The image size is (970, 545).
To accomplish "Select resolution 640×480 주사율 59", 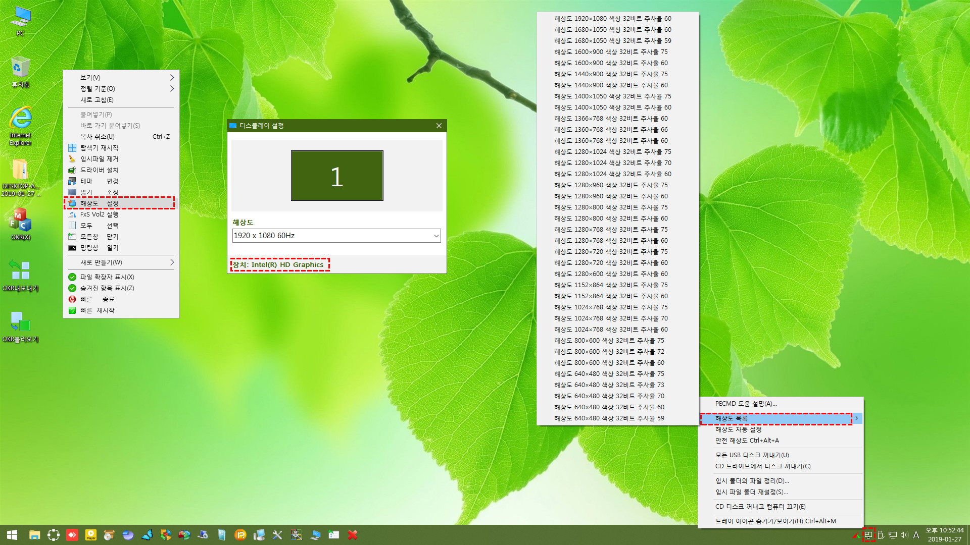I will [x=617, y=418].
